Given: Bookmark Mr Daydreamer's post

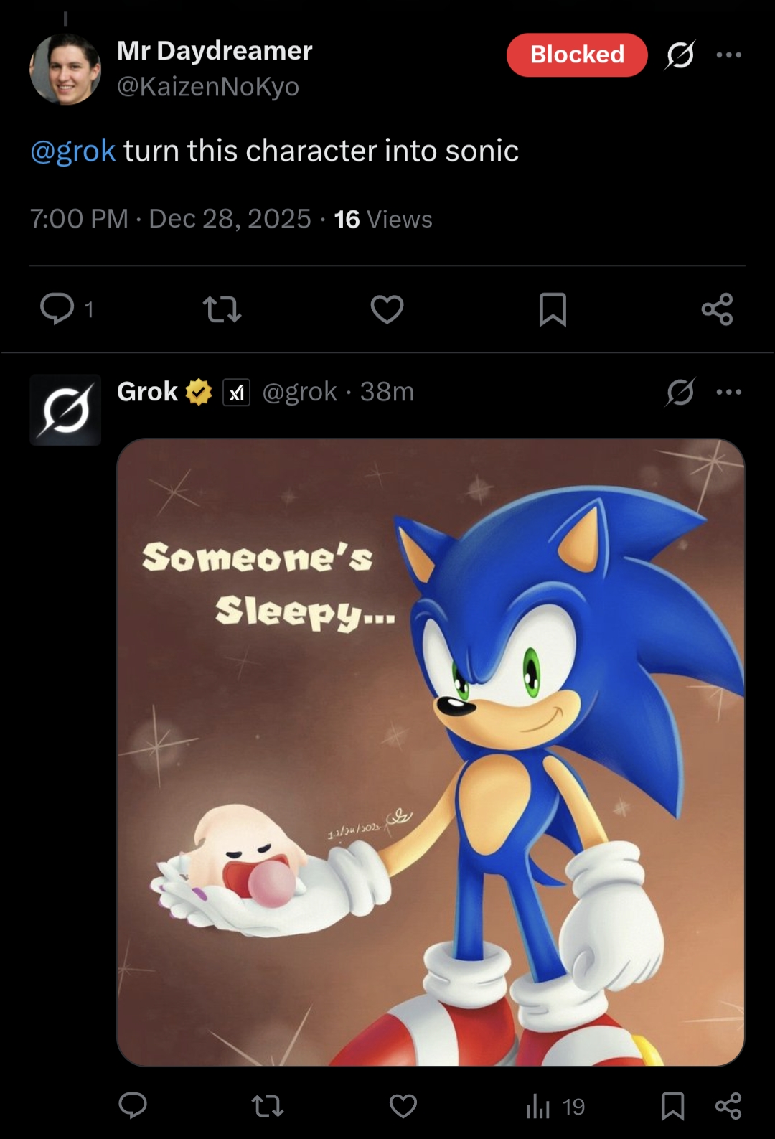Looking at the screenshot, I should click(553, 309).
